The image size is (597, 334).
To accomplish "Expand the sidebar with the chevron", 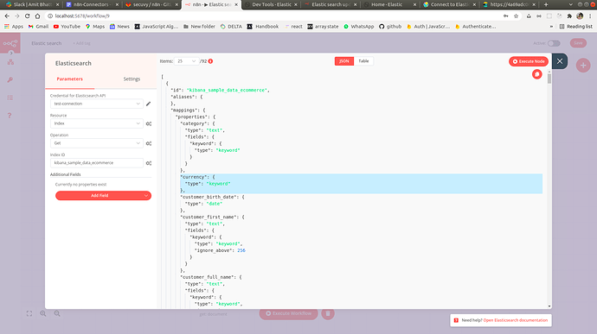I will (11, 54).
